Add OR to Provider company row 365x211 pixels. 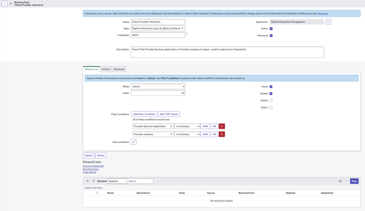214,134
